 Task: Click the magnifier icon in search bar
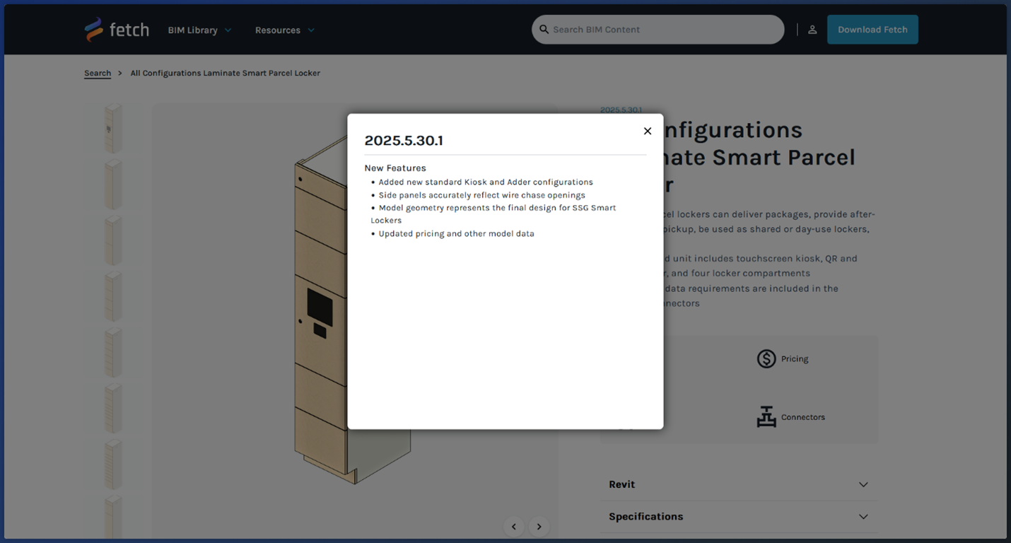point(544,30)
